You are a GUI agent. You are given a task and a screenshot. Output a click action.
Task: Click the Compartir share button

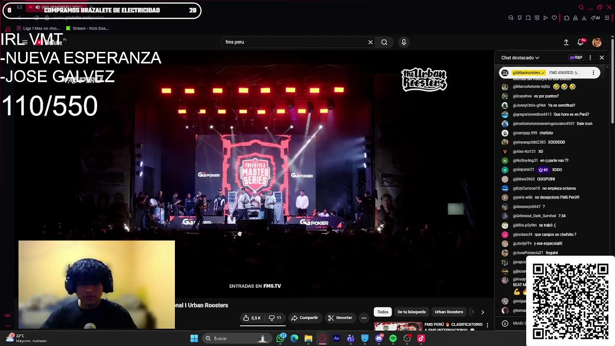[x=305, y=318]
